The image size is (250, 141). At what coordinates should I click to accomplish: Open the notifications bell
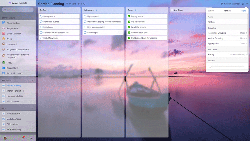point(23,138)
